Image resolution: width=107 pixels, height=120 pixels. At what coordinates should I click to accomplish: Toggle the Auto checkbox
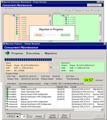pyautogui.click(x=66, y=10)
